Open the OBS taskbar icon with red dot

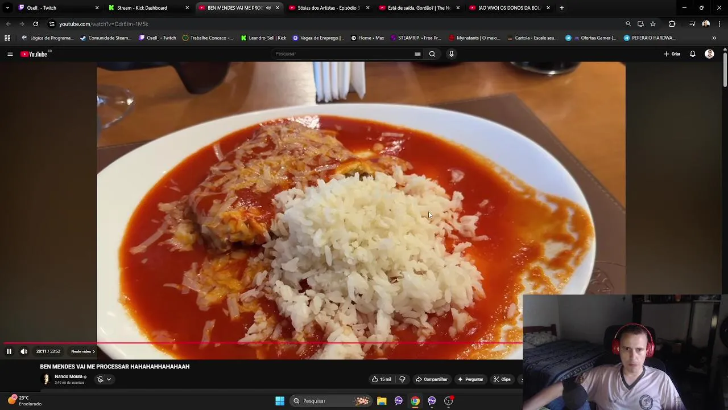pos(449,401)
